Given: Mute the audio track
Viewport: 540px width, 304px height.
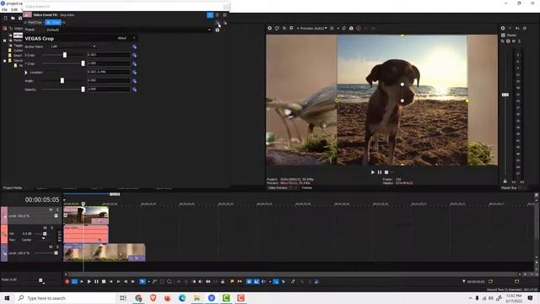Looking at the screenshot, I should click(x=45, y=228).
